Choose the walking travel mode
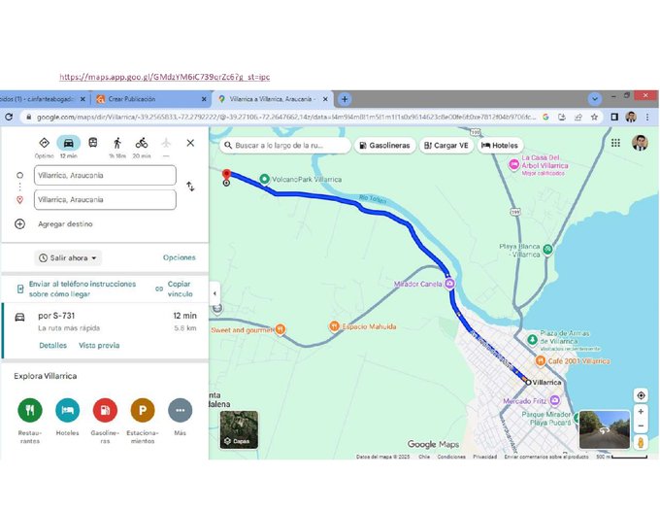 [117, 143]
